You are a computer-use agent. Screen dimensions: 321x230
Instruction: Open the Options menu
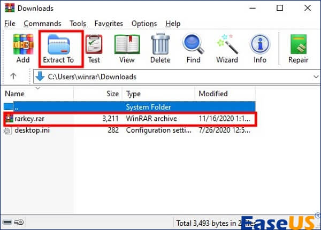(144, 24)
